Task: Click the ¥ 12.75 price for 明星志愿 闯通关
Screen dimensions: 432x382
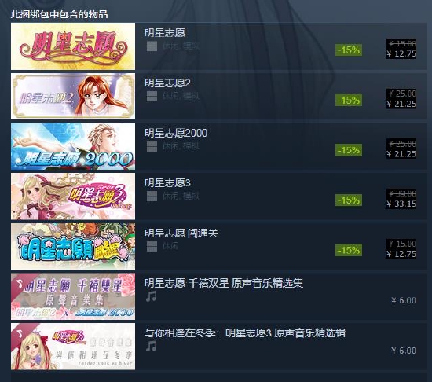Action: coord(401,254)
